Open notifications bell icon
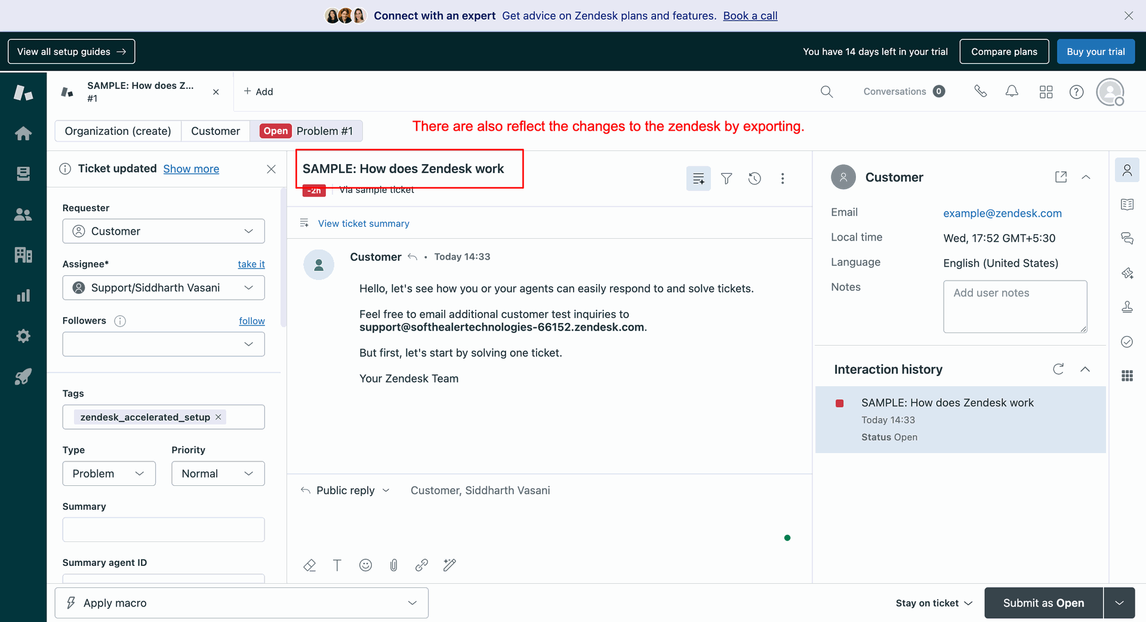Screen dimensions: 1146x622 [1012, 91]
